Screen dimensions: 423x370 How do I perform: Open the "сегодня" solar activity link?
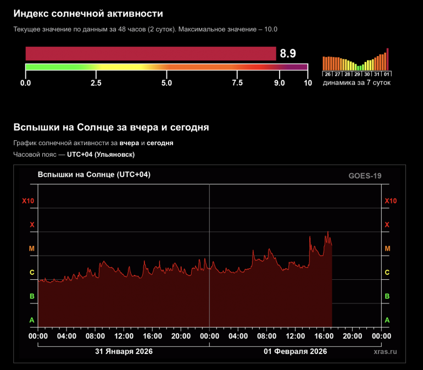coord(160,143)
